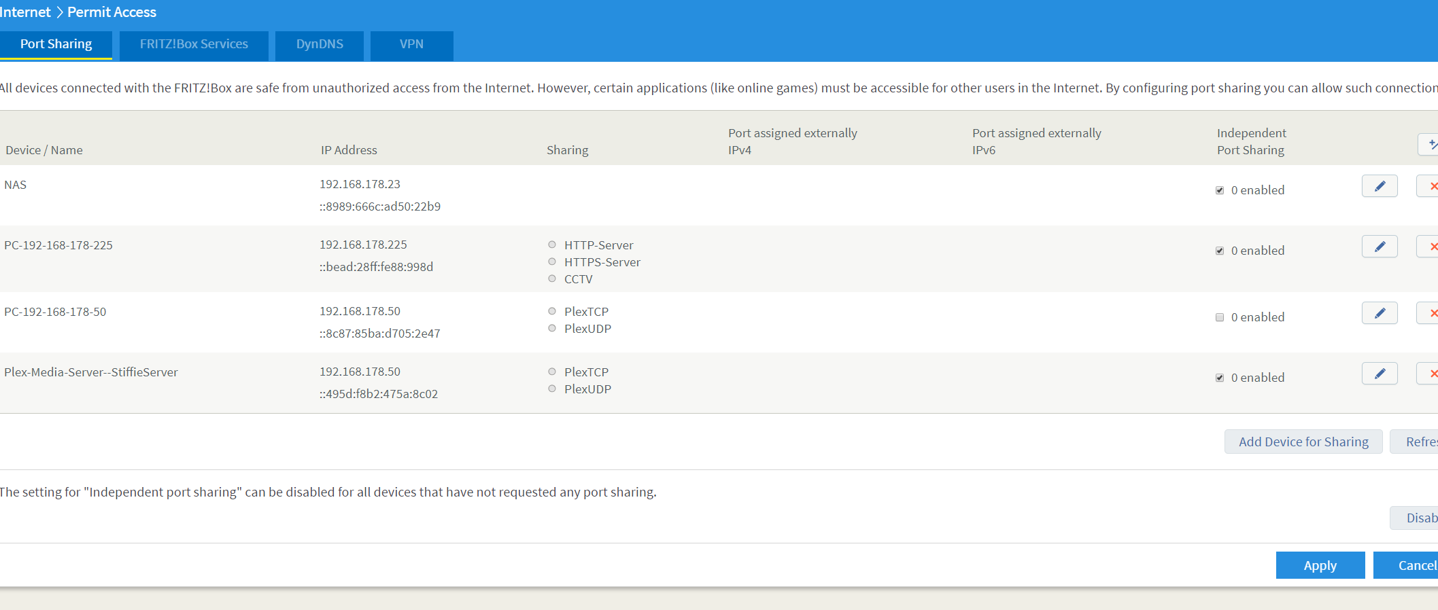1438x610 pixels.
Task: Click the Refresh button
Action: [1414, 442]
